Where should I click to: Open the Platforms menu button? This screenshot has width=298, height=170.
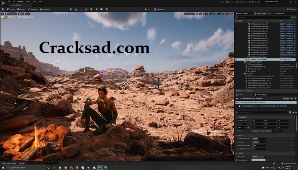coord(159,9)
